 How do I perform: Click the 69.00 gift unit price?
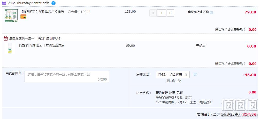tap(130, 46)
